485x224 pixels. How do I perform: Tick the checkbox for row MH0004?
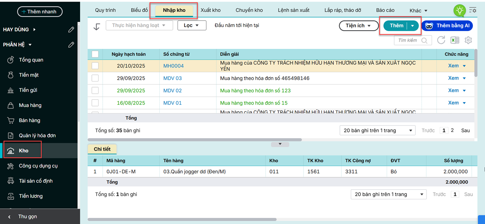(x=95, y=66)
